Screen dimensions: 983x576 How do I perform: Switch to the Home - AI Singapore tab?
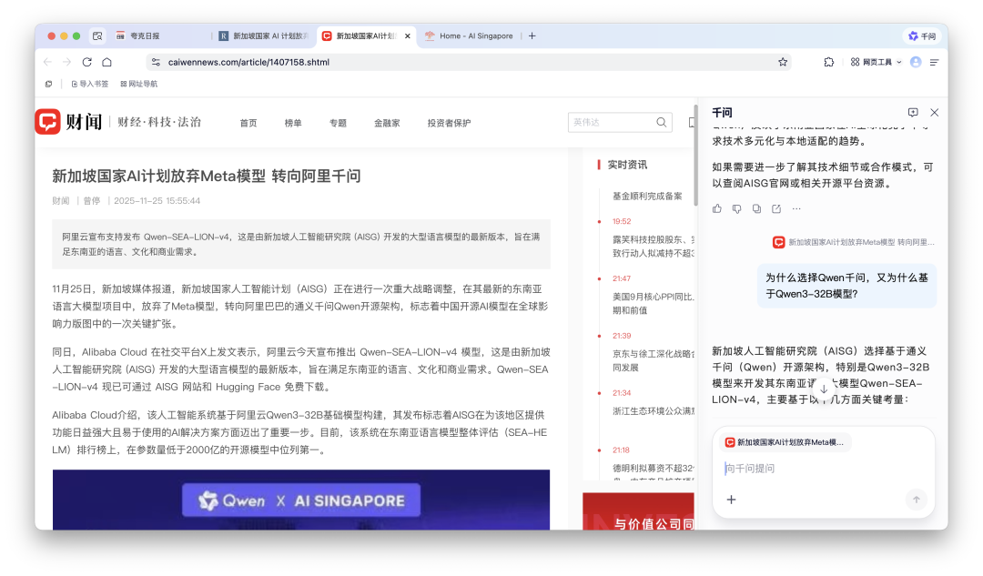(x=472, y=35)
